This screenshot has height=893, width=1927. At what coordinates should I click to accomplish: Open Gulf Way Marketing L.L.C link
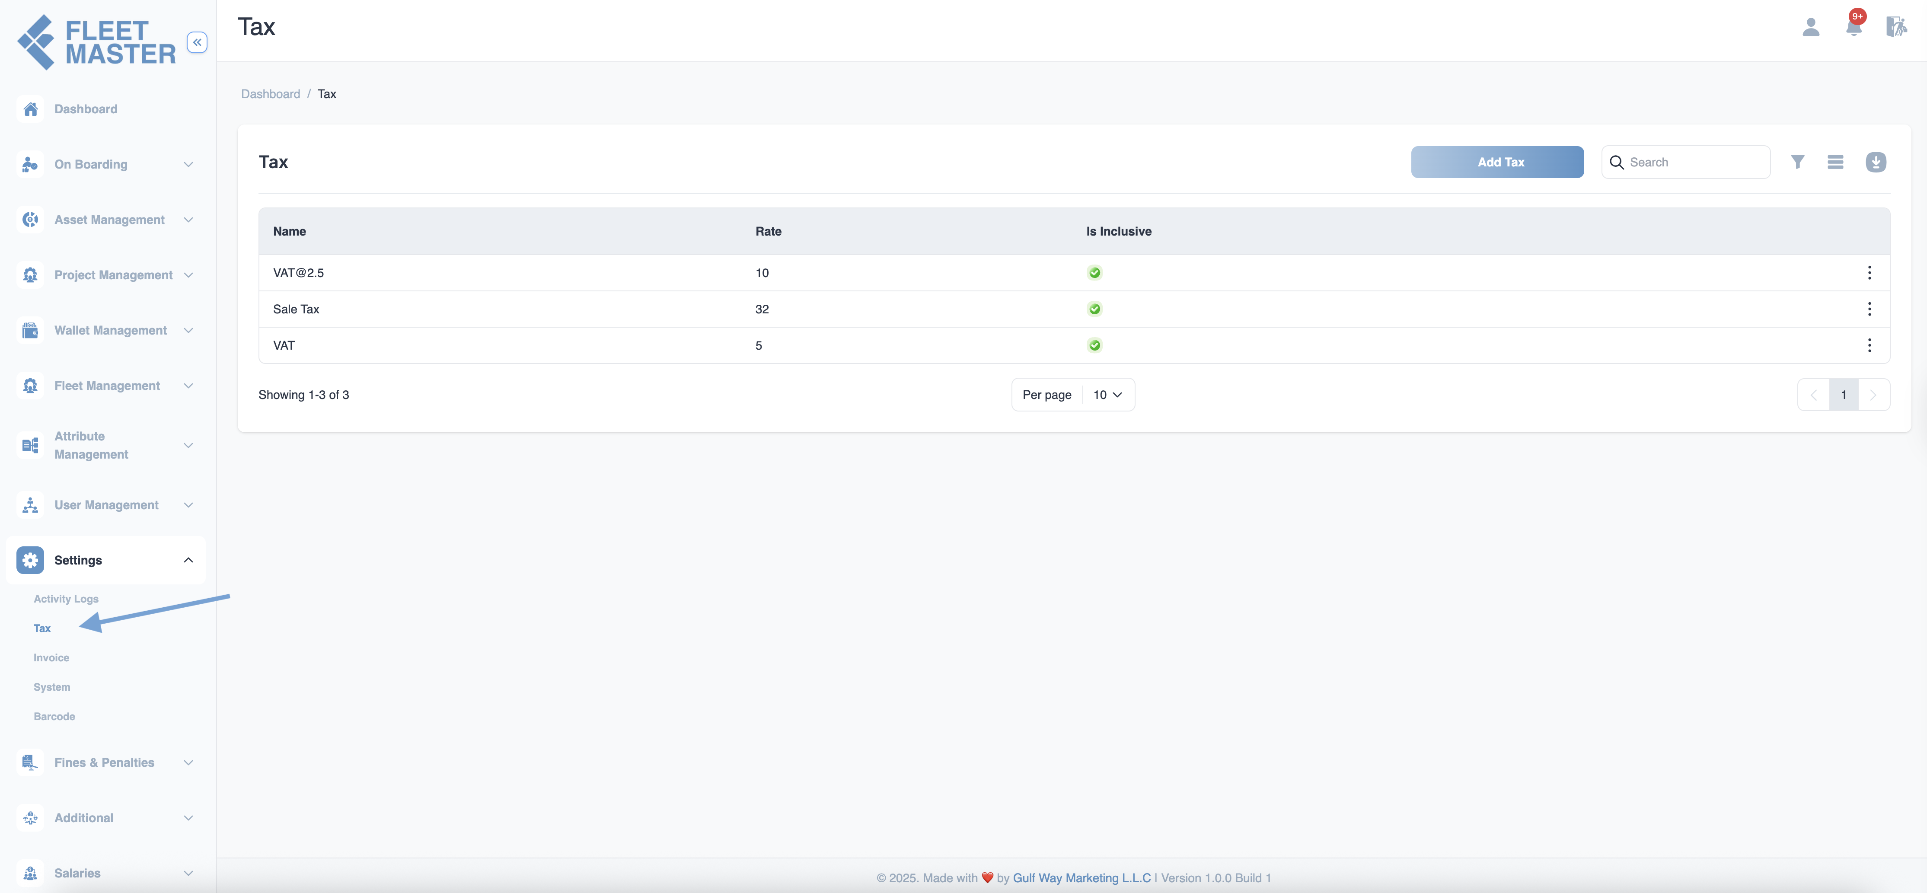click(1081, 878)
